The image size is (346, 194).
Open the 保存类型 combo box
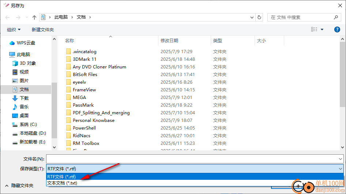point(195,169)
